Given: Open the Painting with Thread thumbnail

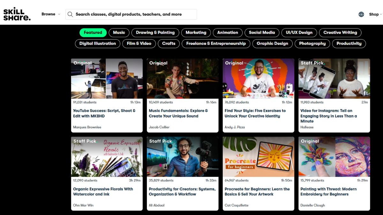Looking at the screenshot, I should click(x=334, y=157).
